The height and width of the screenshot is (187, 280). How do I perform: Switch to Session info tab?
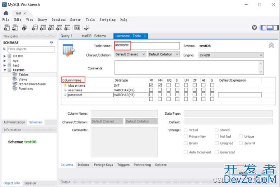point(30,183)
